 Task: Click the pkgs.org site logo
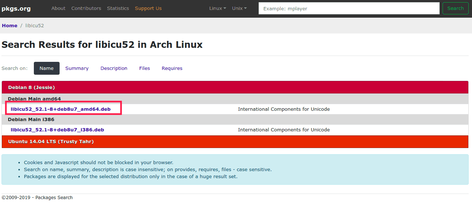16,8
